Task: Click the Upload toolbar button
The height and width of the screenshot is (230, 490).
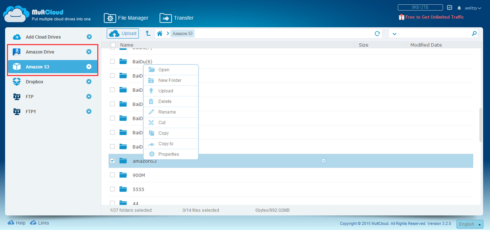Action: click(x=123, y=33)
